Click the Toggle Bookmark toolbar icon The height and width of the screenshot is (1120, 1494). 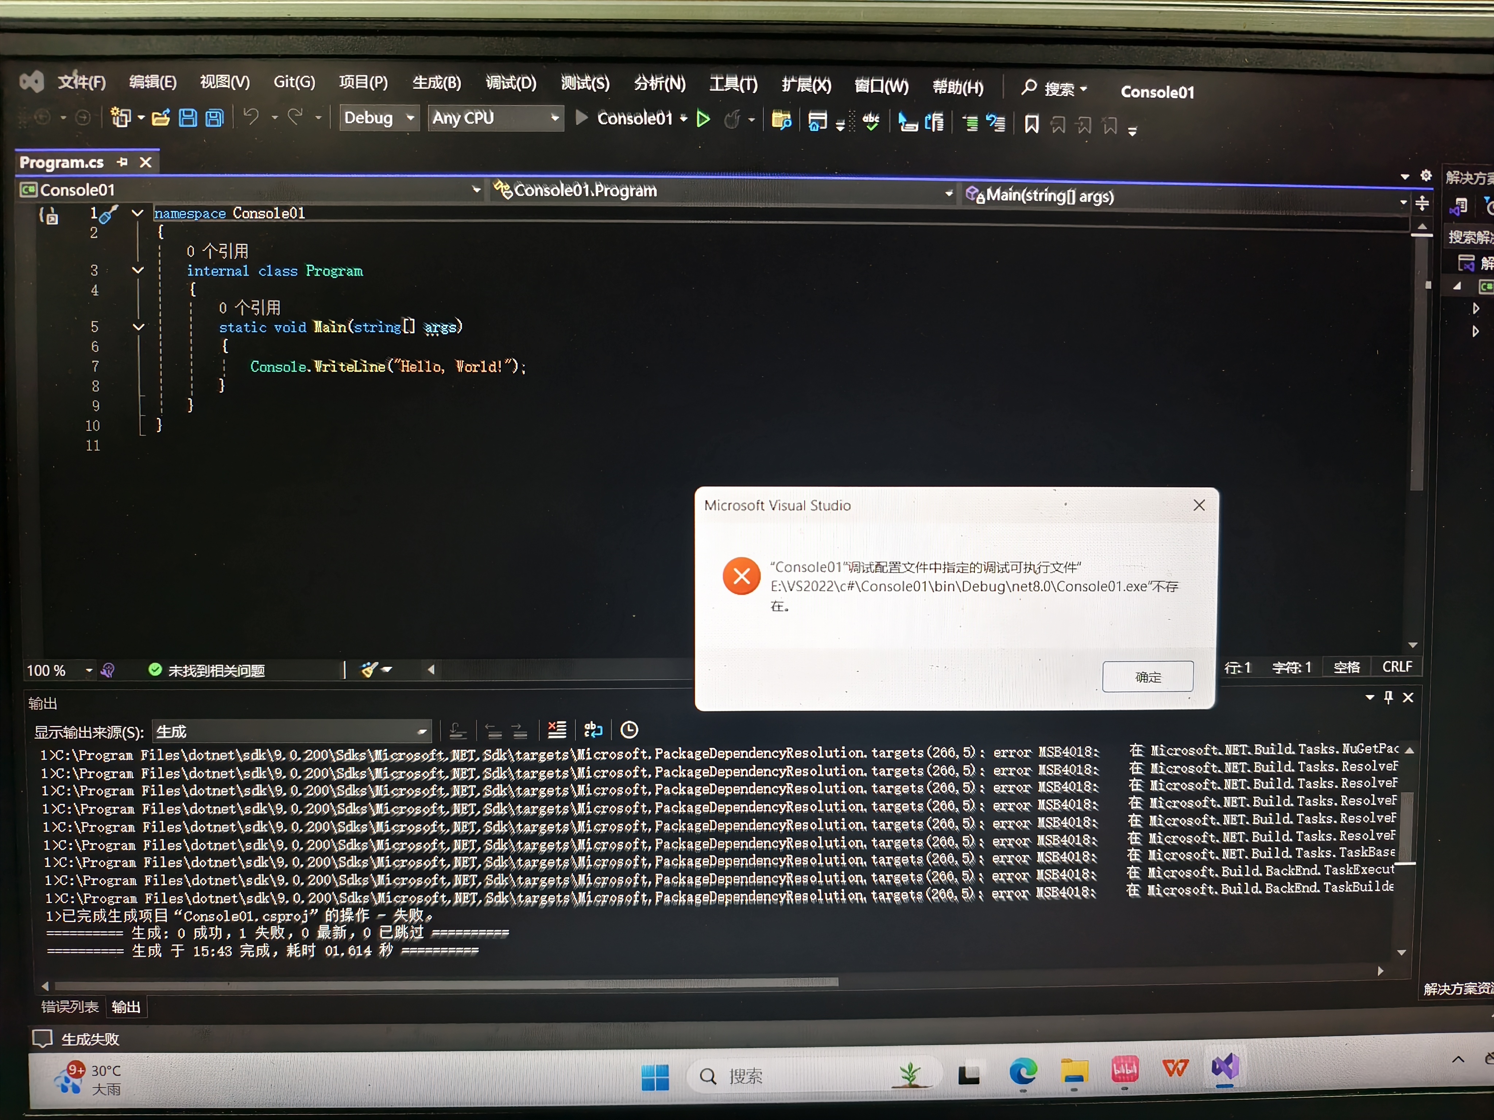(1032, 124)
